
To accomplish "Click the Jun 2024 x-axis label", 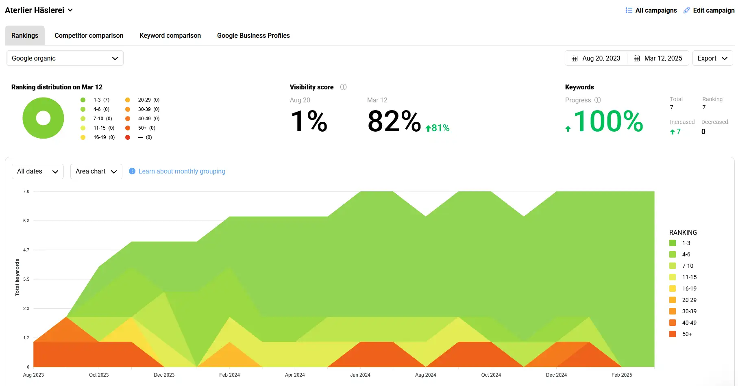I will (x=360, y=375).
